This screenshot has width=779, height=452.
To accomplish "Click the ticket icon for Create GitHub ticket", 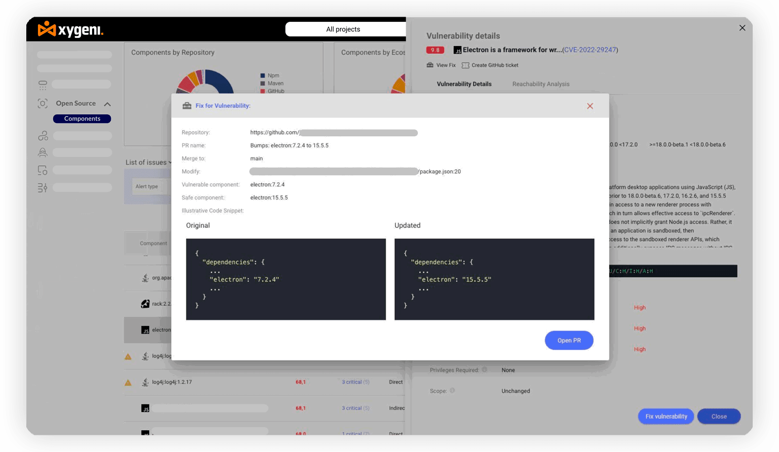I will coord(465,65).
